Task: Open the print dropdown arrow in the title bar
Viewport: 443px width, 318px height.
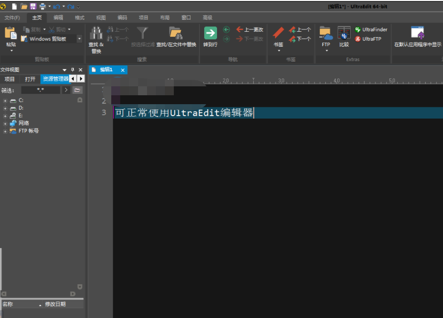Action: pos(50,6)
